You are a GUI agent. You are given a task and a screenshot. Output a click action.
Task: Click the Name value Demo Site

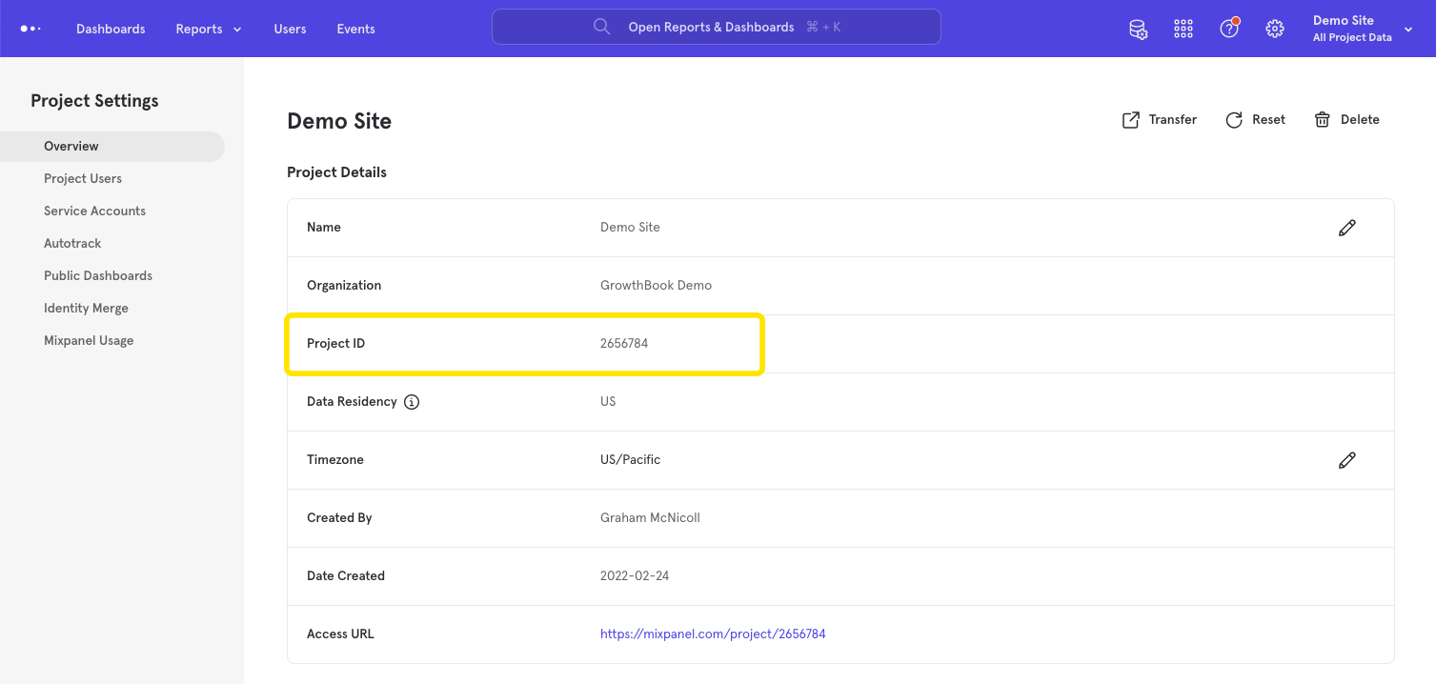point(630,227)
